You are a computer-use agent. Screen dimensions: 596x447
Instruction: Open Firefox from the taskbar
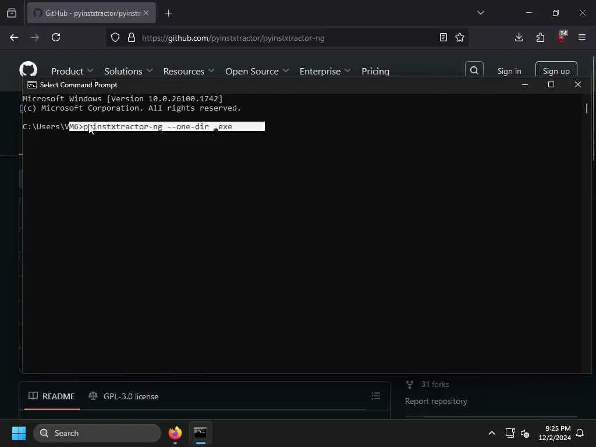tap(175, 433)
